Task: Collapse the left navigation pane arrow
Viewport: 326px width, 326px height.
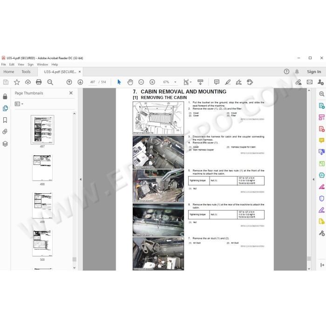Action: point(81,179)
